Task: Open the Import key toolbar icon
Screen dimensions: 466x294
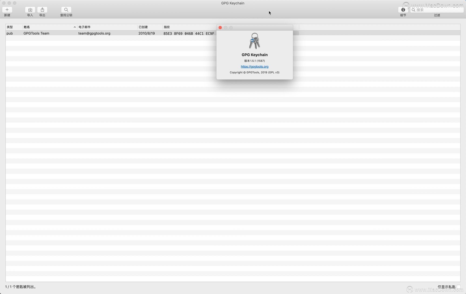Action: [30, 10]
